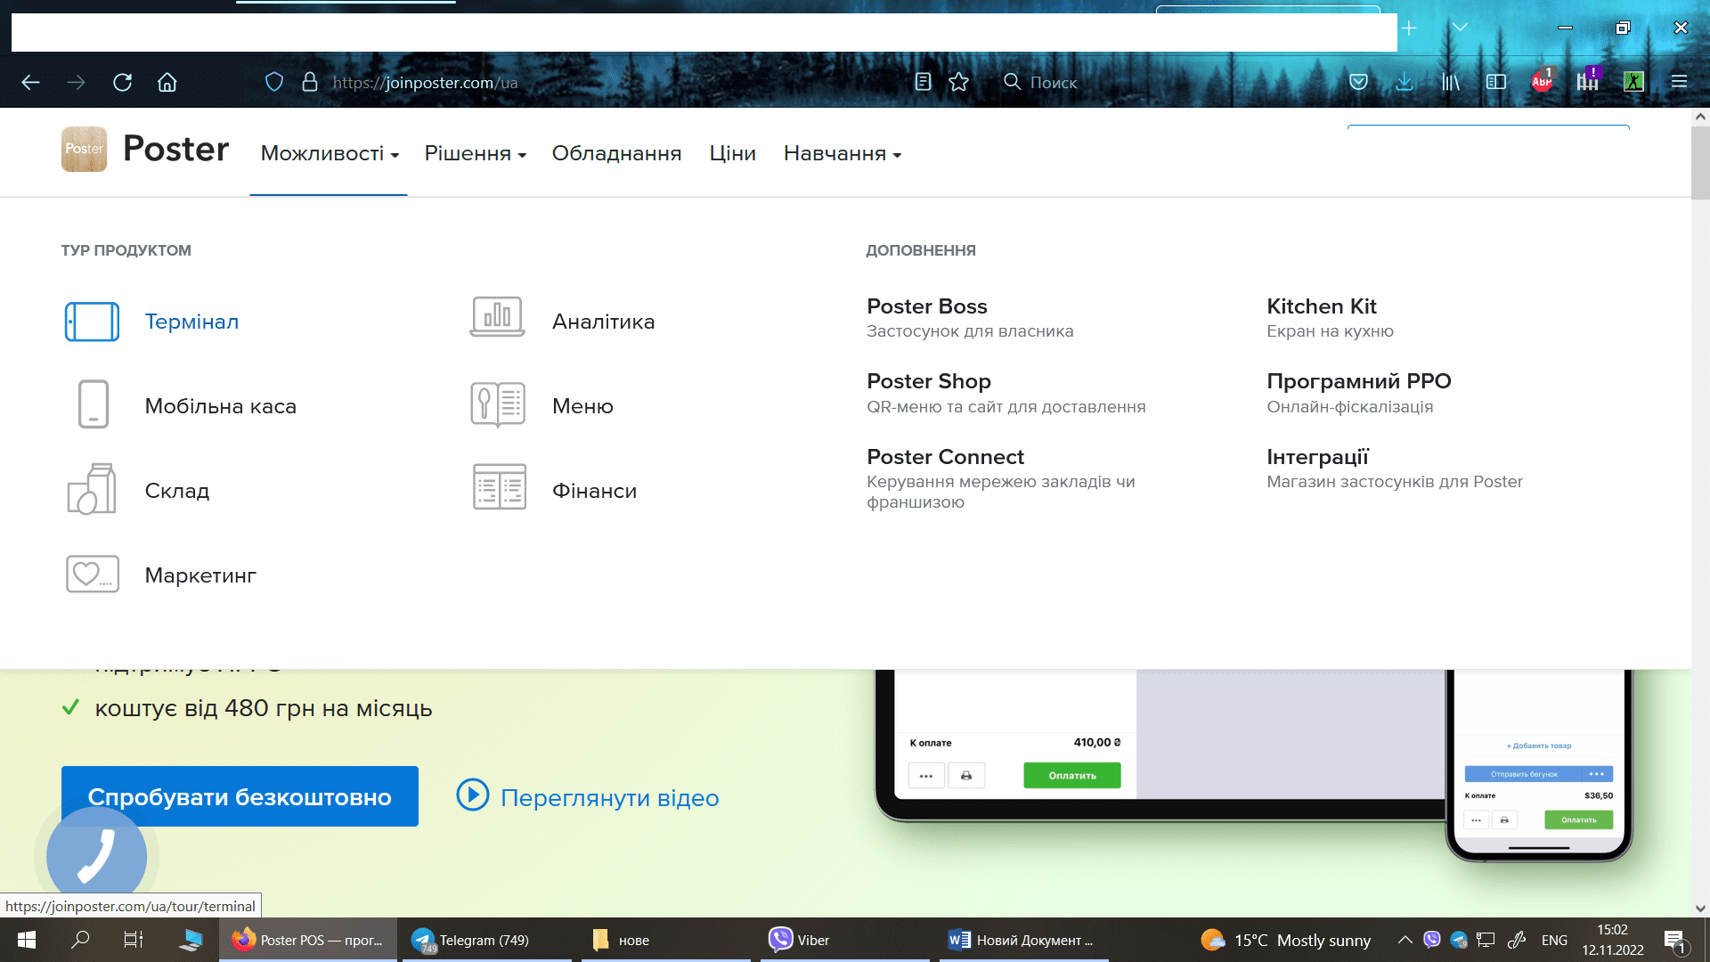Expand the Рішення dropdown menu
Image resolution: width=1710 pixels, height=962 pixels.
[x=476, y=153]
